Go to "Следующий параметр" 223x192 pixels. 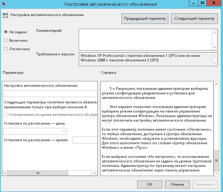click(194, 19)
